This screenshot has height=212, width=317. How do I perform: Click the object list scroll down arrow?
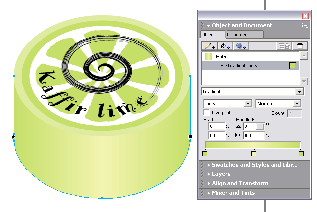(304, 81)
